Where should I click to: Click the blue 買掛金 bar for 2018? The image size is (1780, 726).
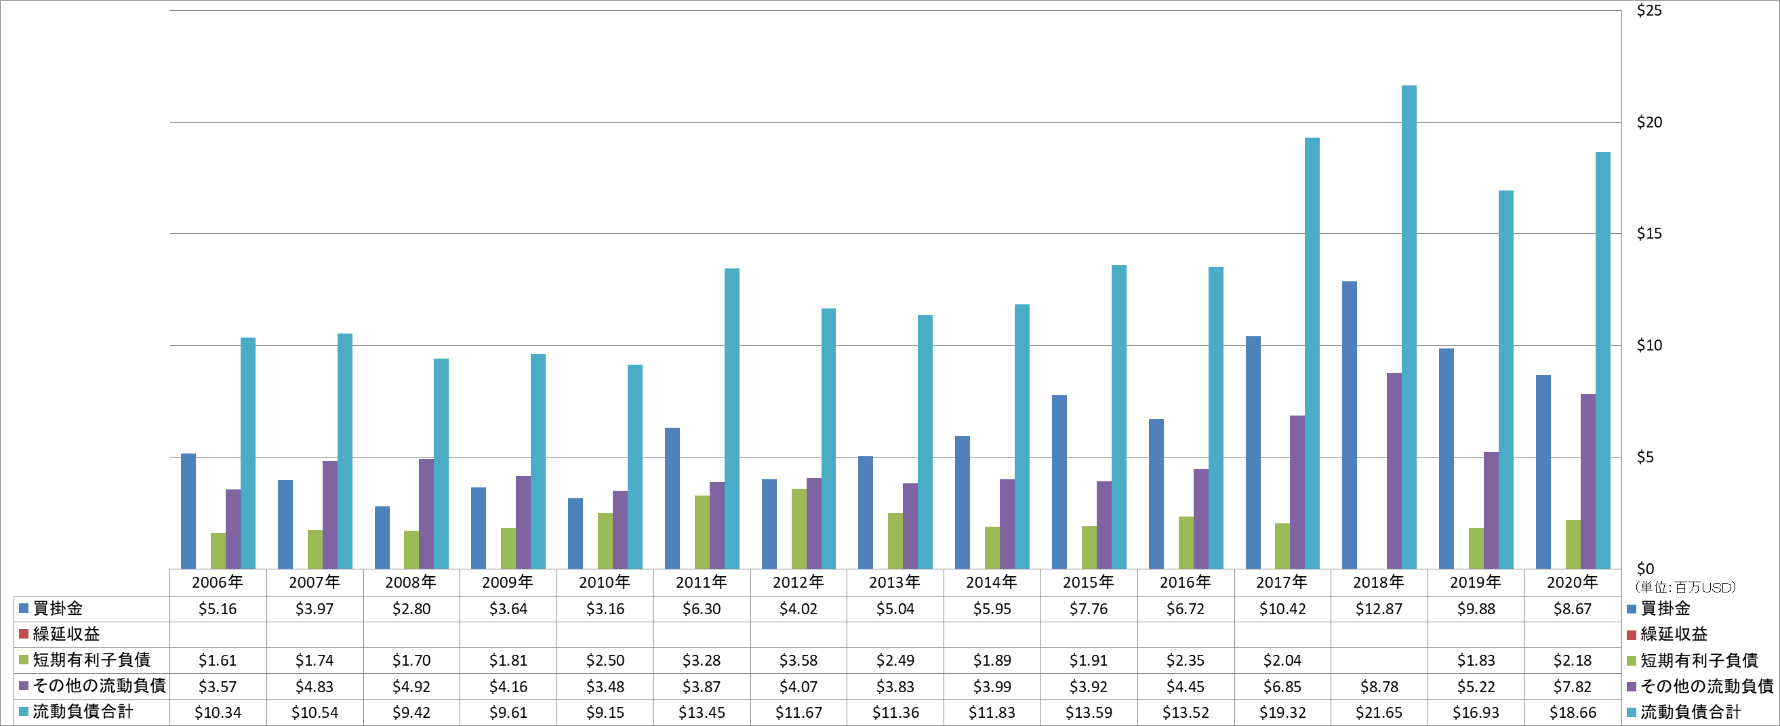tap(1350, 426)
